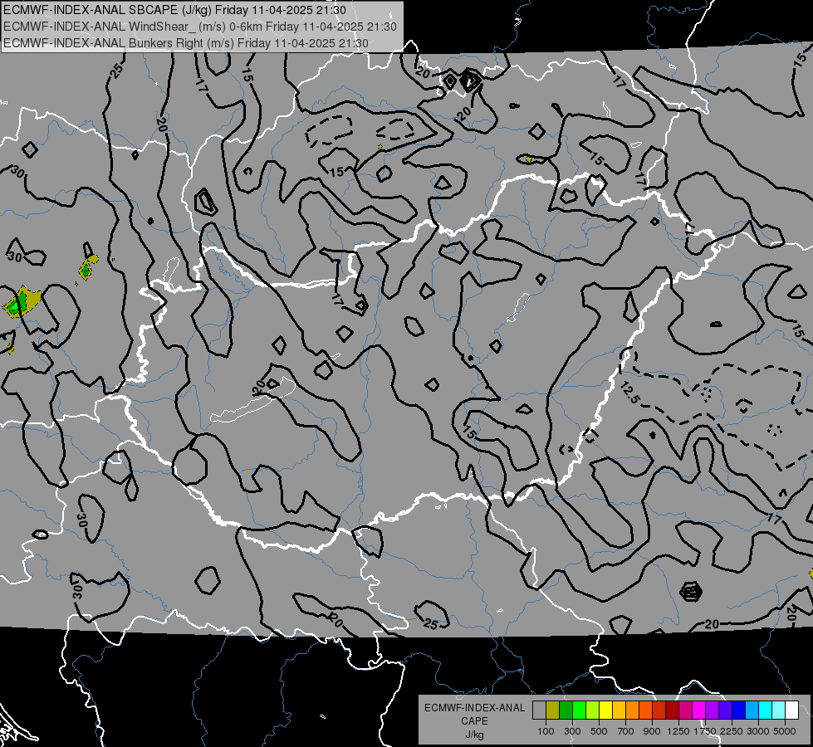Click the 100 legend tick label
The width and height of the screenshot is (813, 747).
pyautogui.click(x=546, y=731)
